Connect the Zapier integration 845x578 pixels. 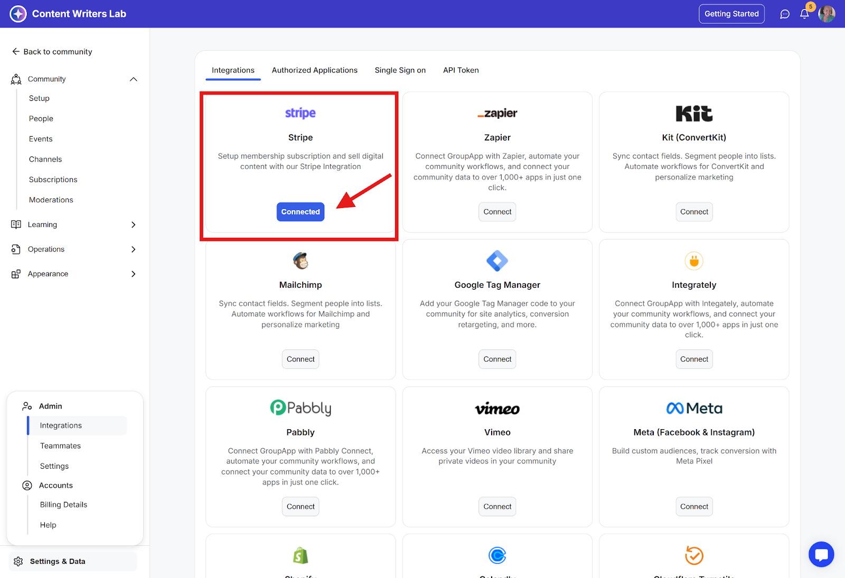click(x=497, y=212)
